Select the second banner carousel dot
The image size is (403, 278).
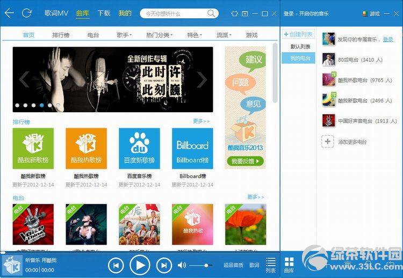click(25, 105)
